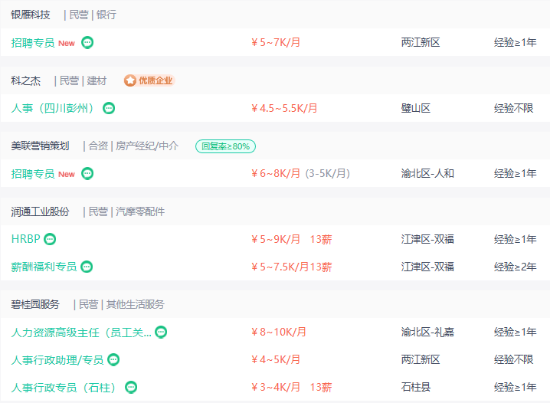Visit the 美联营销策划 company profile

tap(40, 146)
